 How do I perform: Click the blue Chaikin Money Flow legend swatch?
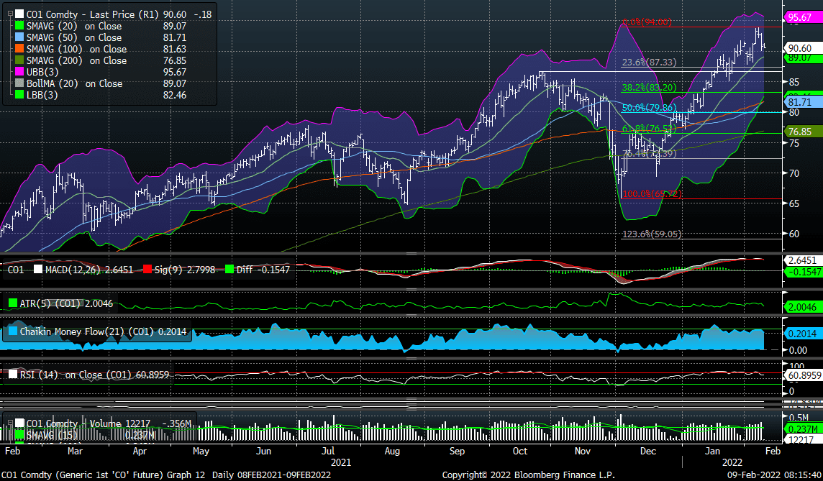13,331
